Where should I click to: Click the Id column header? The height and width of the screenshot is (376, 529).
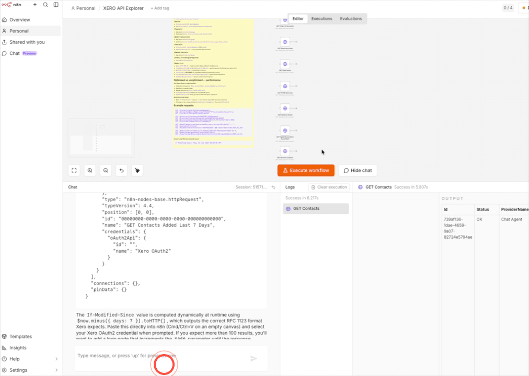point(458,209)
